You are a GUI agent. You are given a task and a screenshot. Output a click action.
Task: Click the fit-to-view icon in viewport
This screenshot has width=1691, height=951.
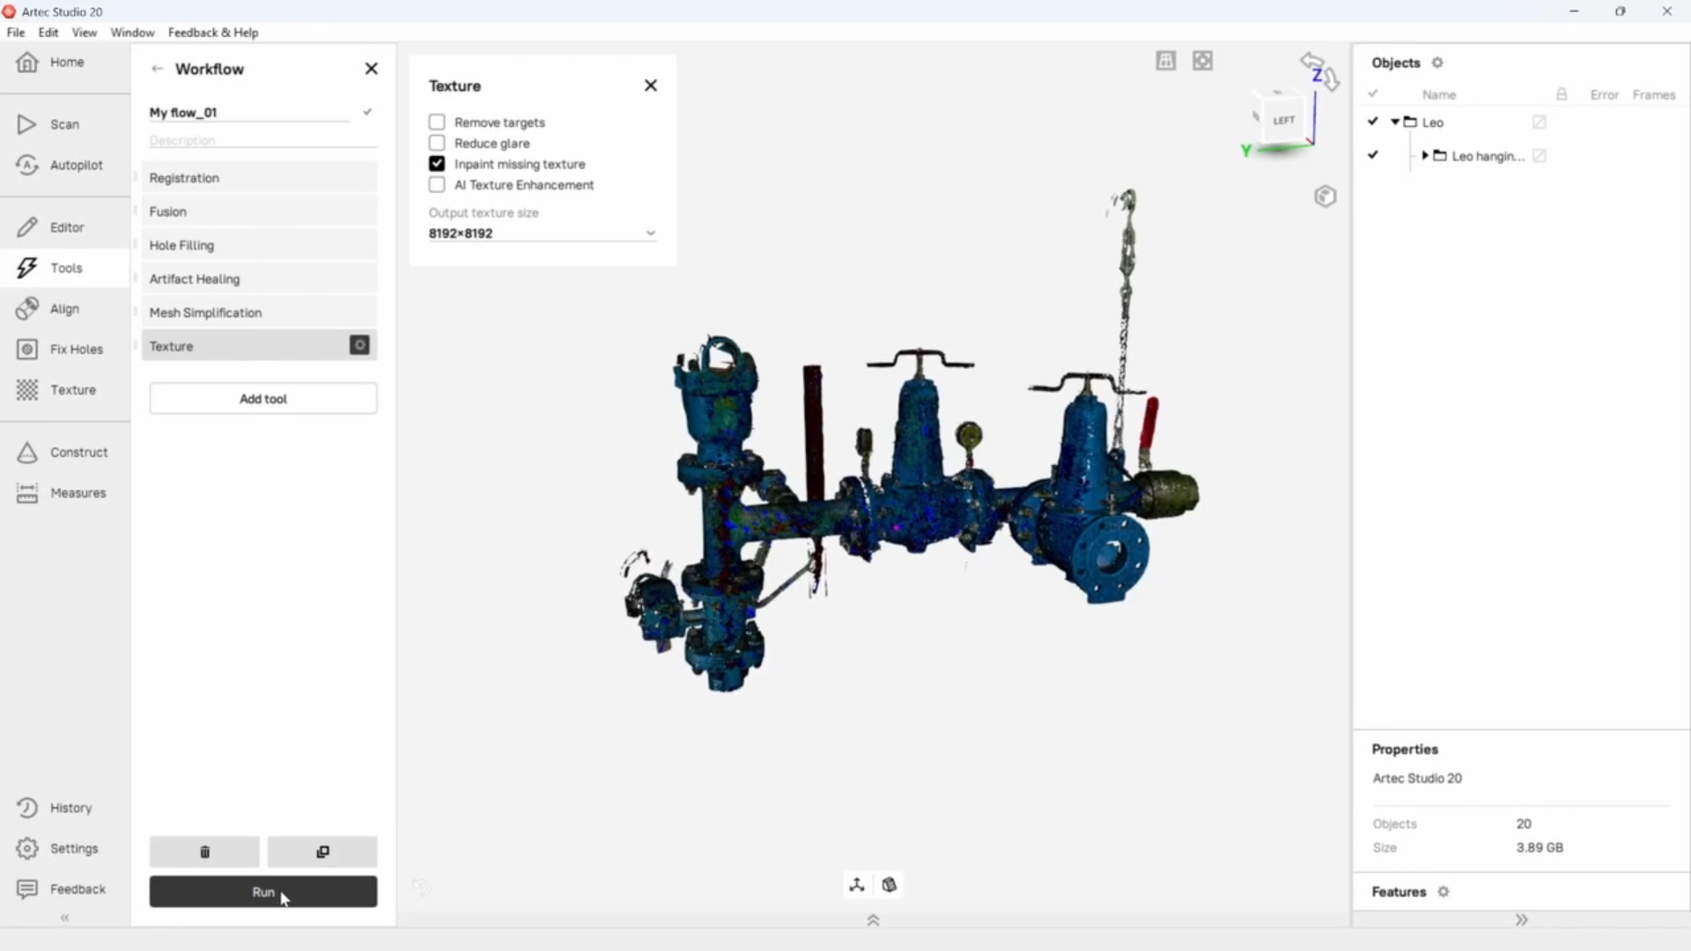(1203, 61)
